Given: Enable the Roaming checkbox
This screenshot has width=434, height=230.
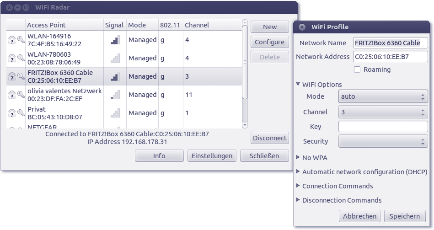Looking at the screenshot, I should (358, 70).
